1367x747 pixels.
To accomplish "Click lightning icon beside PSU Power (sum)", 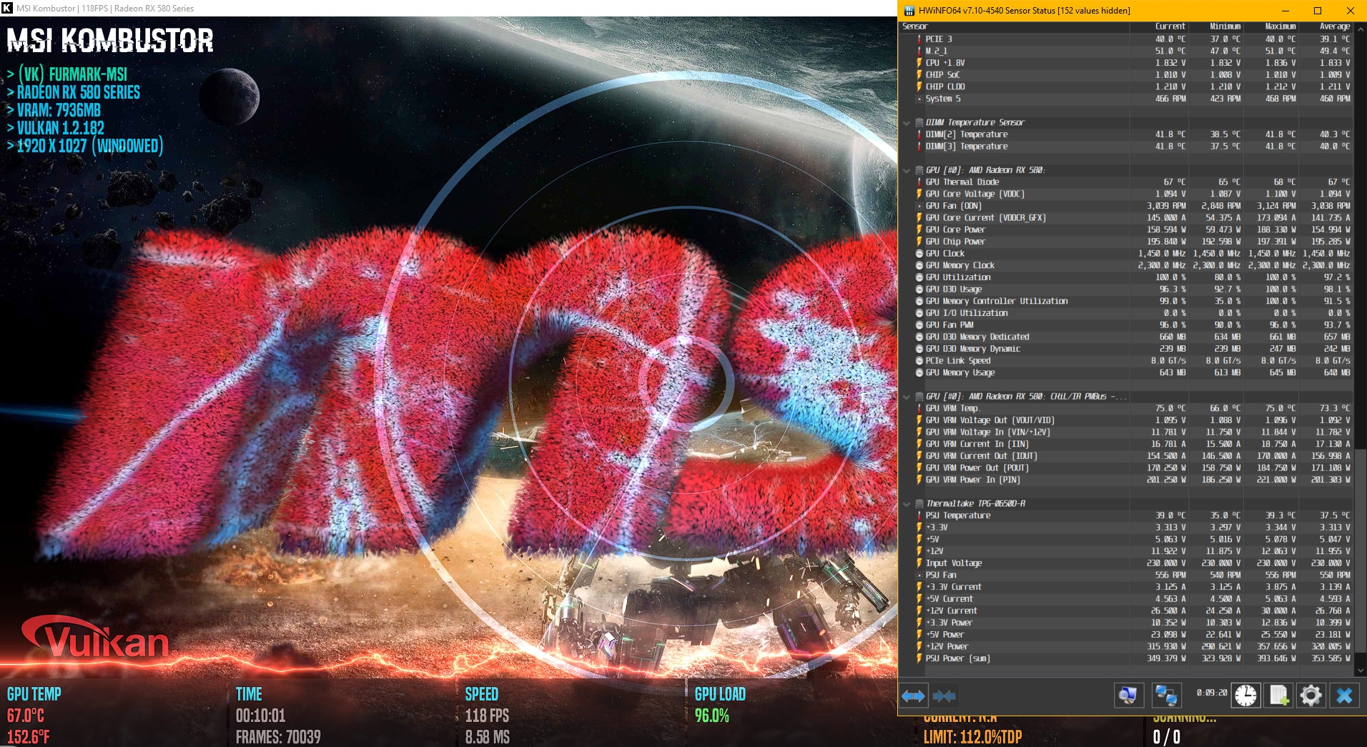I will coord(919,658).
